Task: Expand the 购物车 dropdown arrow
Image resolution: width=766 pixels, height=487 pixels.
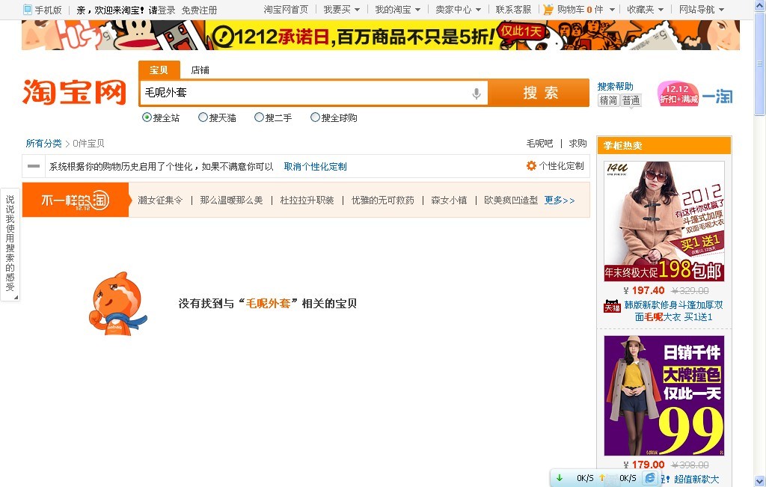Action: pyautogui.click(x=612, y=10)
